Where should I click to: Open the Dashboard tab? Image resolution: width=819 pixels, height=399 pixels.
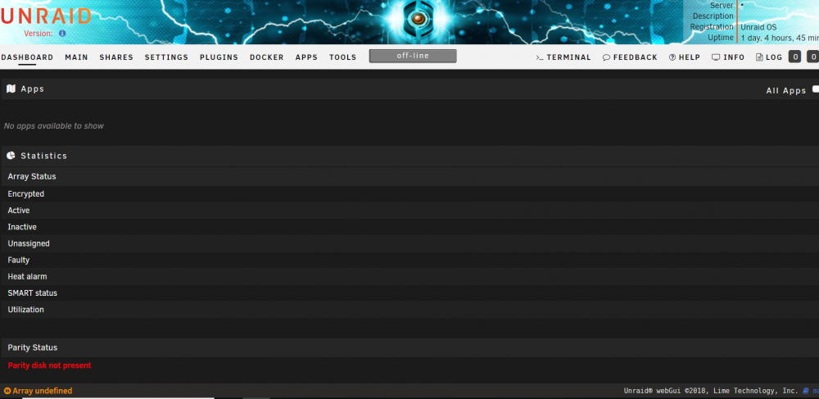tap(27, 57)
